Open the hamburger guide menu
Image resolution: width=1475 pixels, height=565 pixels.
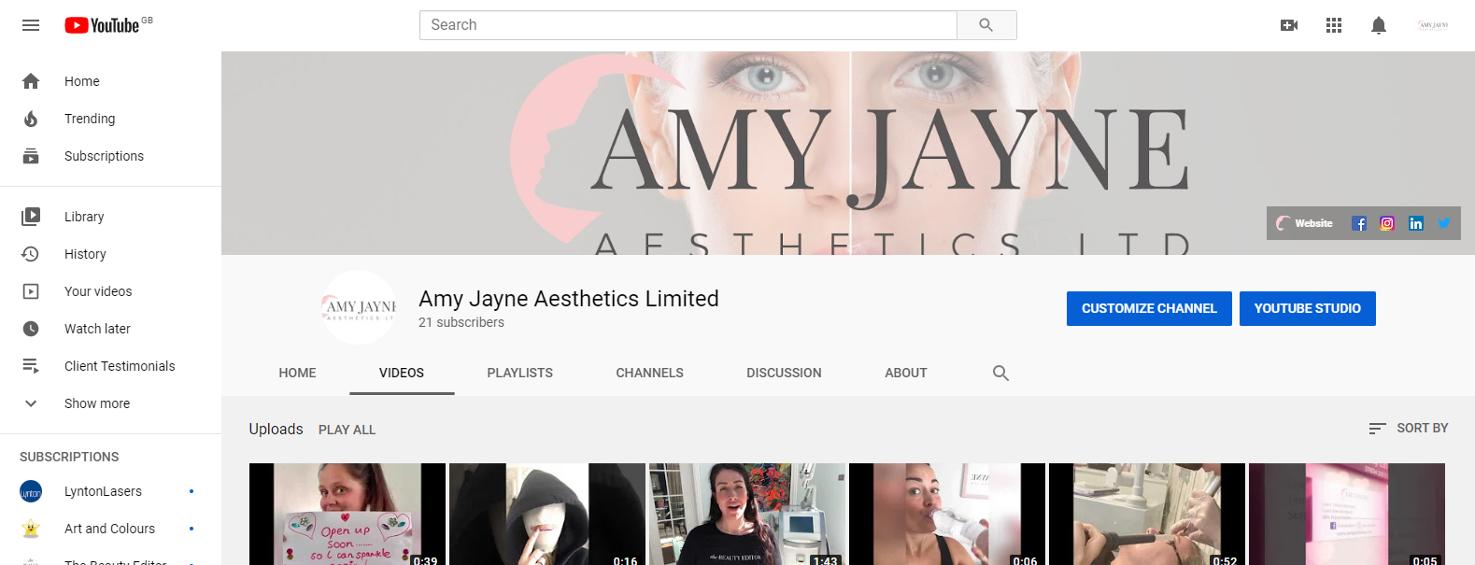(x=31, y=25)
